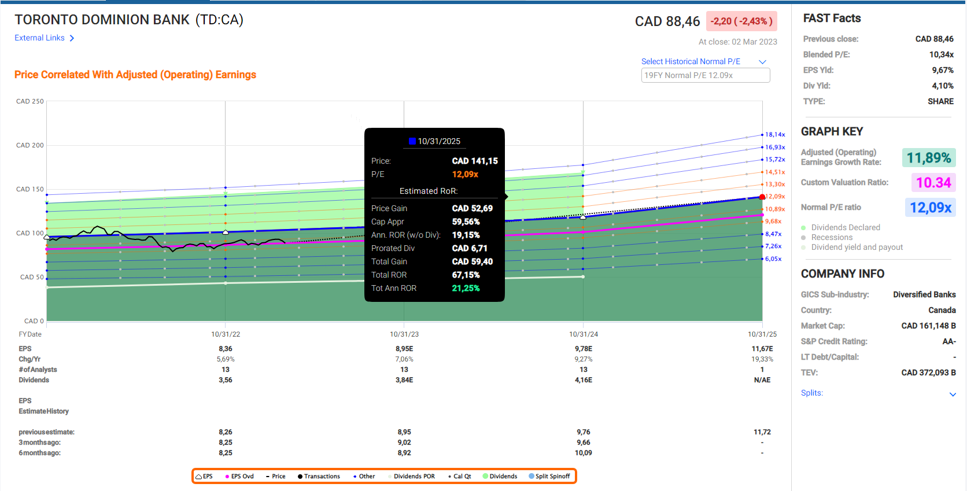This screenshot has width=967, height=491.
Task: Click the blue Split Spinoff legend circle
Action: pos(532,477)
